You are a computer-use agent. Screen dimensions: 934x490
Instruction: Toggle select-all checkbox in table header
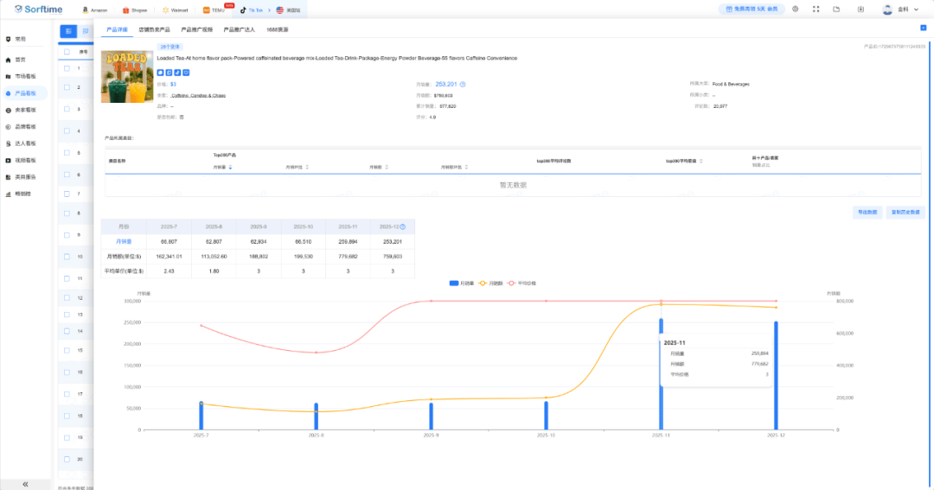click(67, 51)
